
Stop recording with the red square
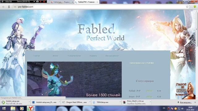[44, 2]
